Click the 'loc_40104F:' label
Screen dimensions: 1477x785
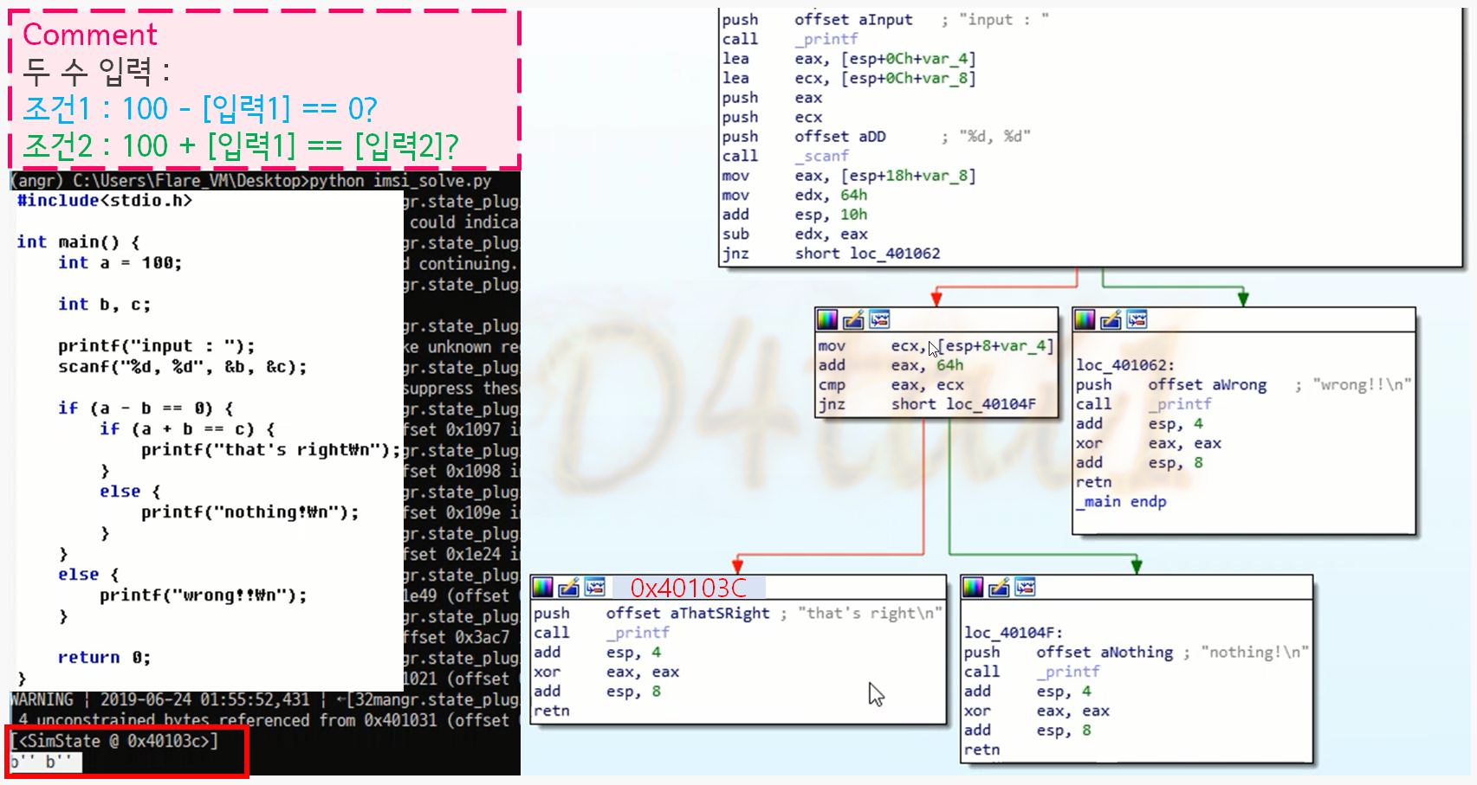1014,632
